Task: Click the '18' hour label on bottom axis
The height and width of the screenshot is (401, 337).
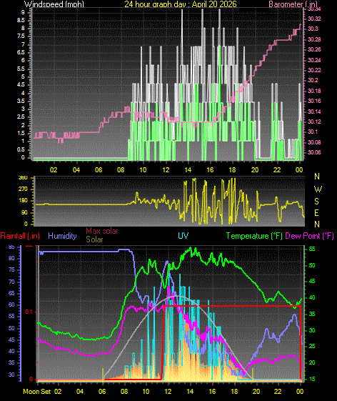Action: point(234,392)
